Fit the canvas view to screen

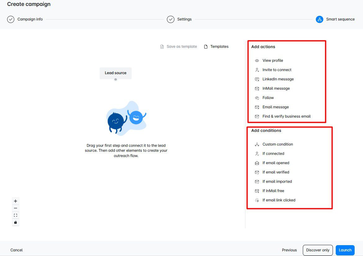[16, 215]
